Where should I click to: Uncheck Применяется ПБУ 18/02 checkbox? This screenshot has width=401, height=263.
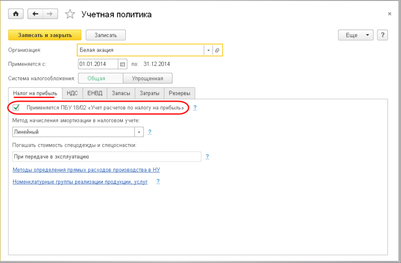[x=17, y=107]
